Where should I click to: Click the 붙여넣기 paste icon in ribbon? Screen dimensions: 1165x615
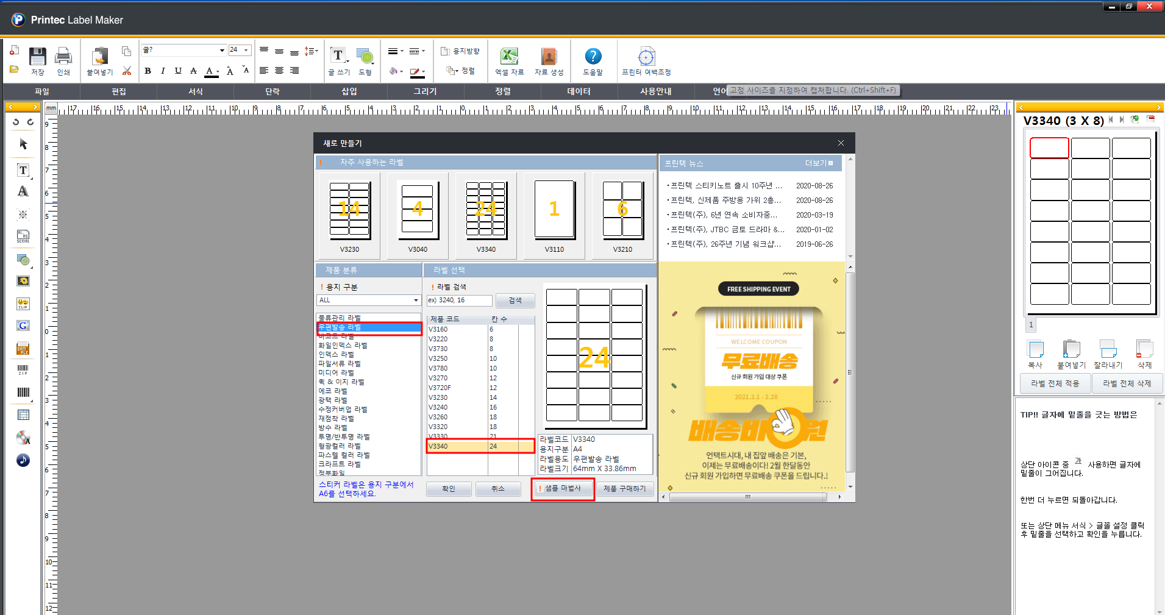[x=100, y=57]
